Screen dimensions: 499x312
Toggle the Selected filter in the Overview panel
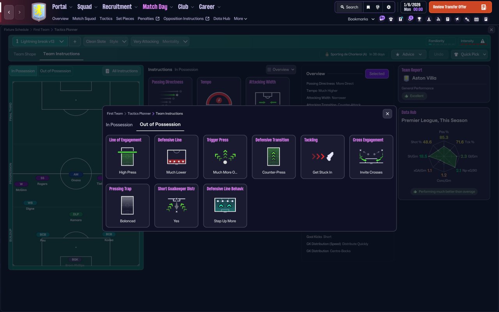point(377,74)
